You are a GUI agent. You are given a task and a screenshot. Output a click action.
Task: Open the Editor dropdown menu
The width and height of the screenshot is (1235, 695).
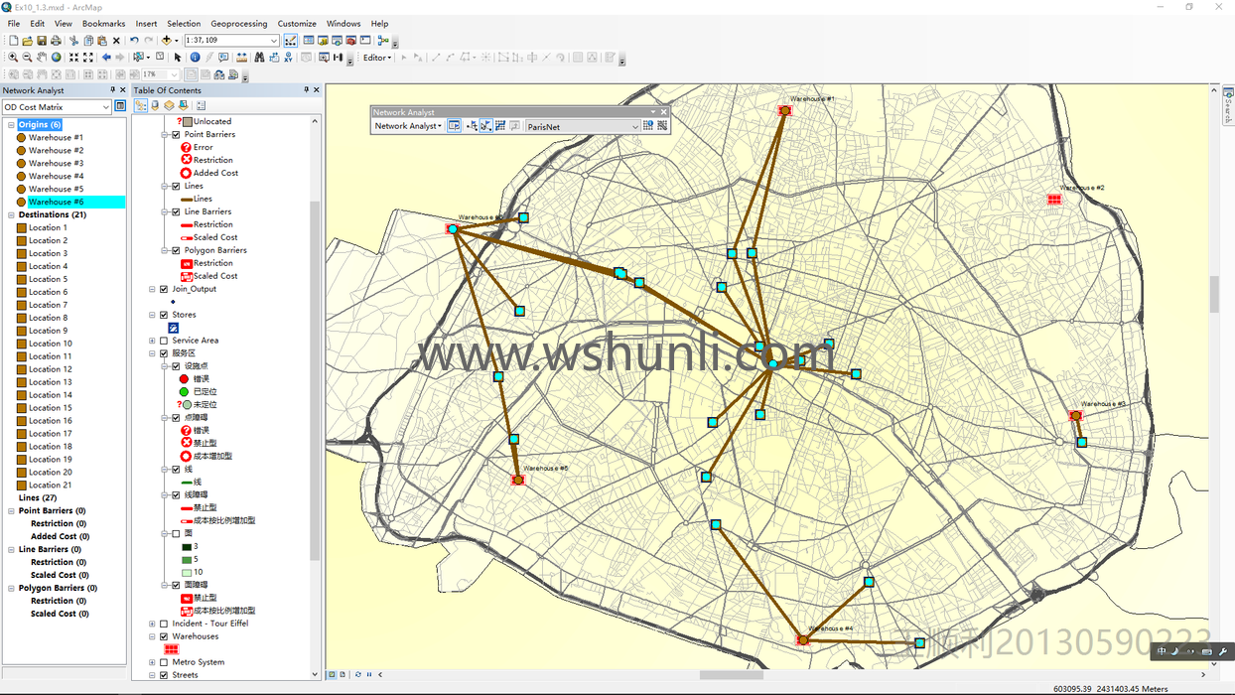point(377,58)
